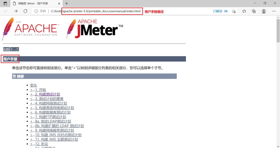Open the tab actions menu icon

[5, 4]
